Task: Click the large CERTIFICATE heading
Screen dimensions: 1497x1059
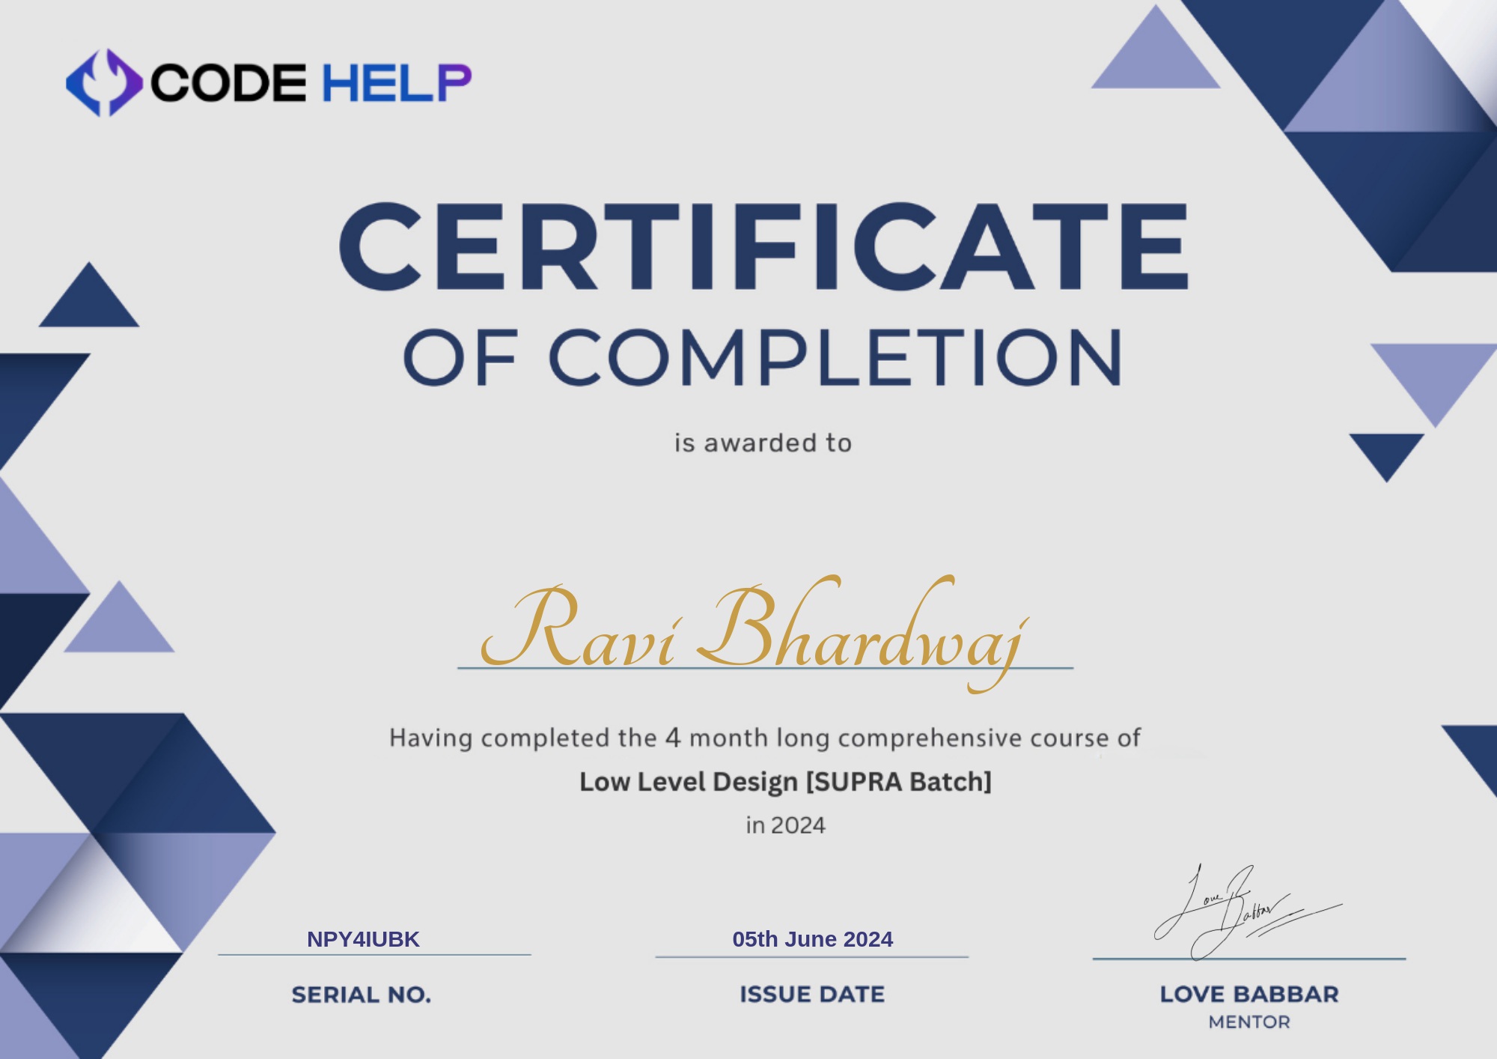Action: click(x=763, y=246)
